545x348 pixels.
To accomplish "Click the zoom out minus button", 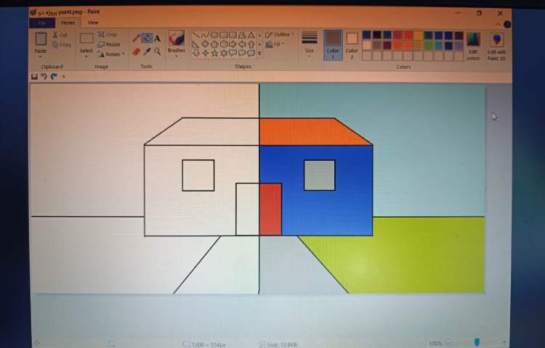I will coord(449,343).
